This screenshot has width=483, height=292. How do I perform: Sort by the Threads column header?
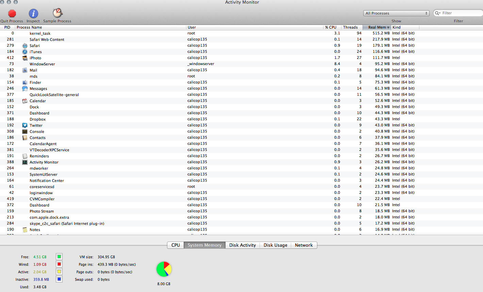point(352,27)
